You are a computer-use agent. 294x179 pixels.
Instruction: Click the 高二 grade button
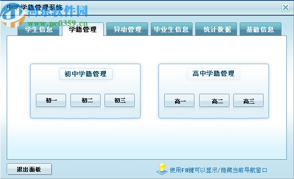(x=214, y=100)
